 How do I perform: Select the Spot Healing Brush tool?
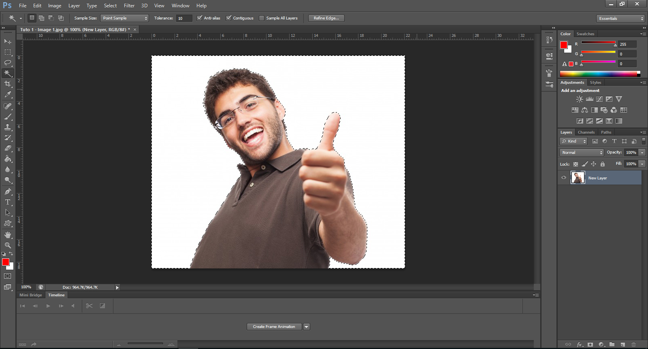pyautogui.click(x=8, y=106)
